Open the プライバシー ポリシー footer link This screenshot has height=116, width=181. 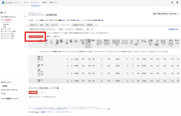[x=64, y=112]
